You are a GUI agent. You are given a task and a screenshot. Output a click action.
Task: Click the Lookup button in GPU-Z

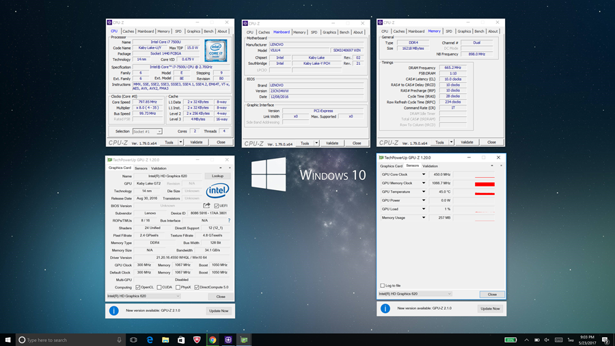click(217, 176)
